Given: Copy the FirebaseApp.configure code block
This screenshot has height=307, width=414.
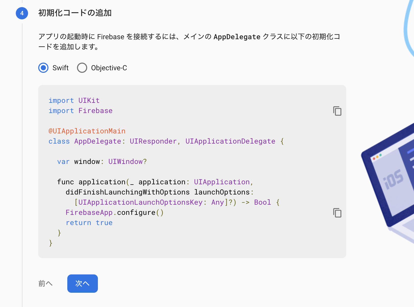Looking at the screenshot, I should click(337, 213).
